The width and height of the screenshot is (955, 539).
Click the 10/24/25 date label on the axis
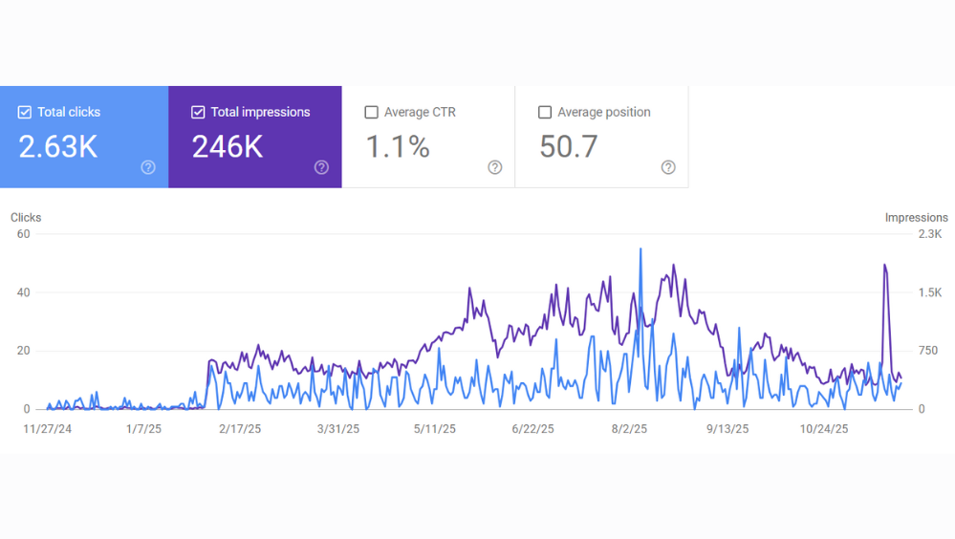pos(824,429)
